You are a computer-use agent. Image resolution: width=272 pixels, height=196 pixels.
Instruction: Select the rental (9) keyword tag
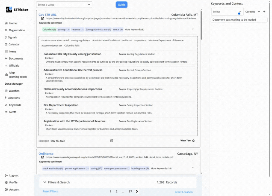coord(118,29)
